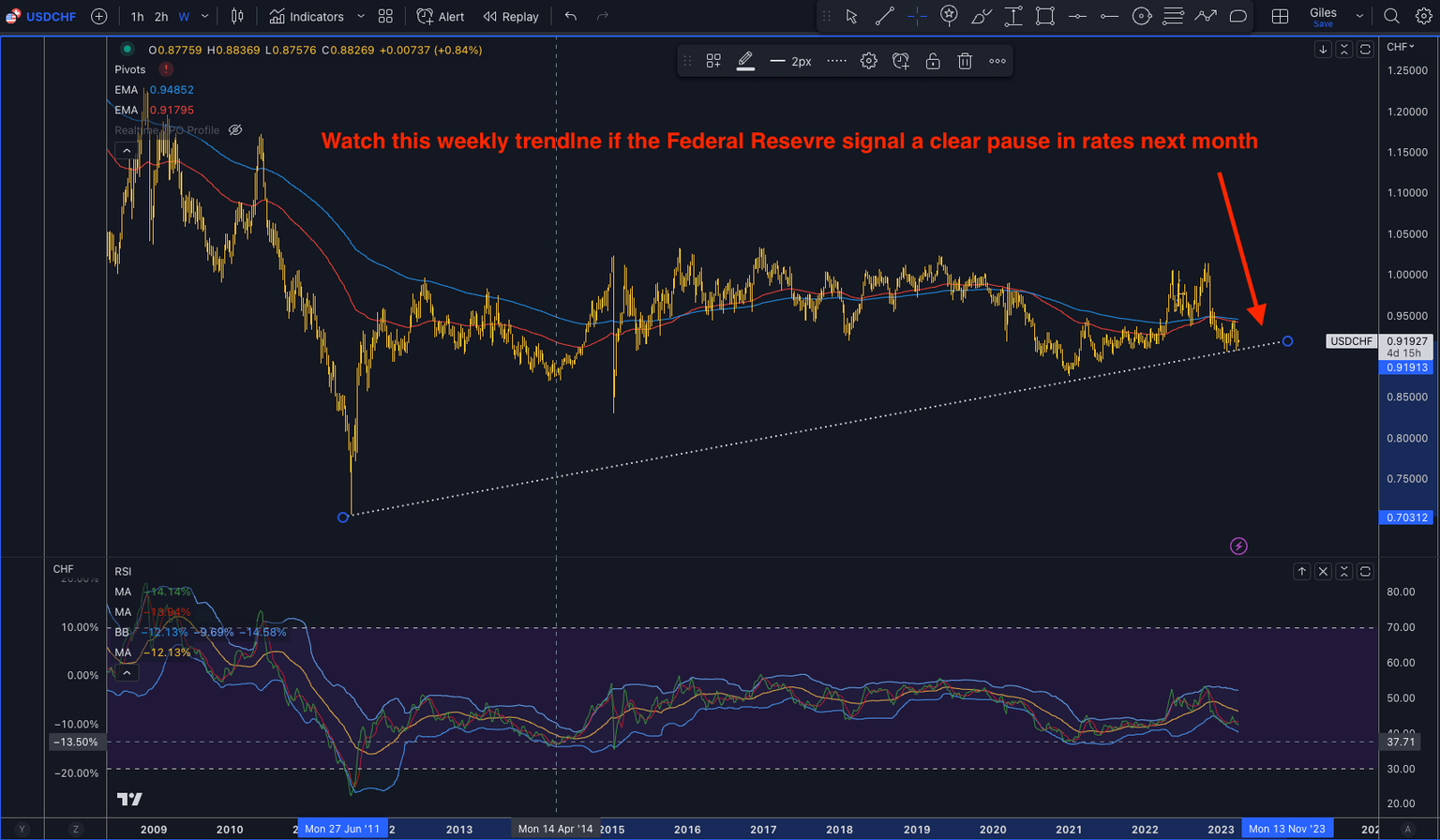Lock the drawing with the padlock icon
The height and width of the screenshot is (840, 1440).
pyautogui.click(x=933, y=60)
